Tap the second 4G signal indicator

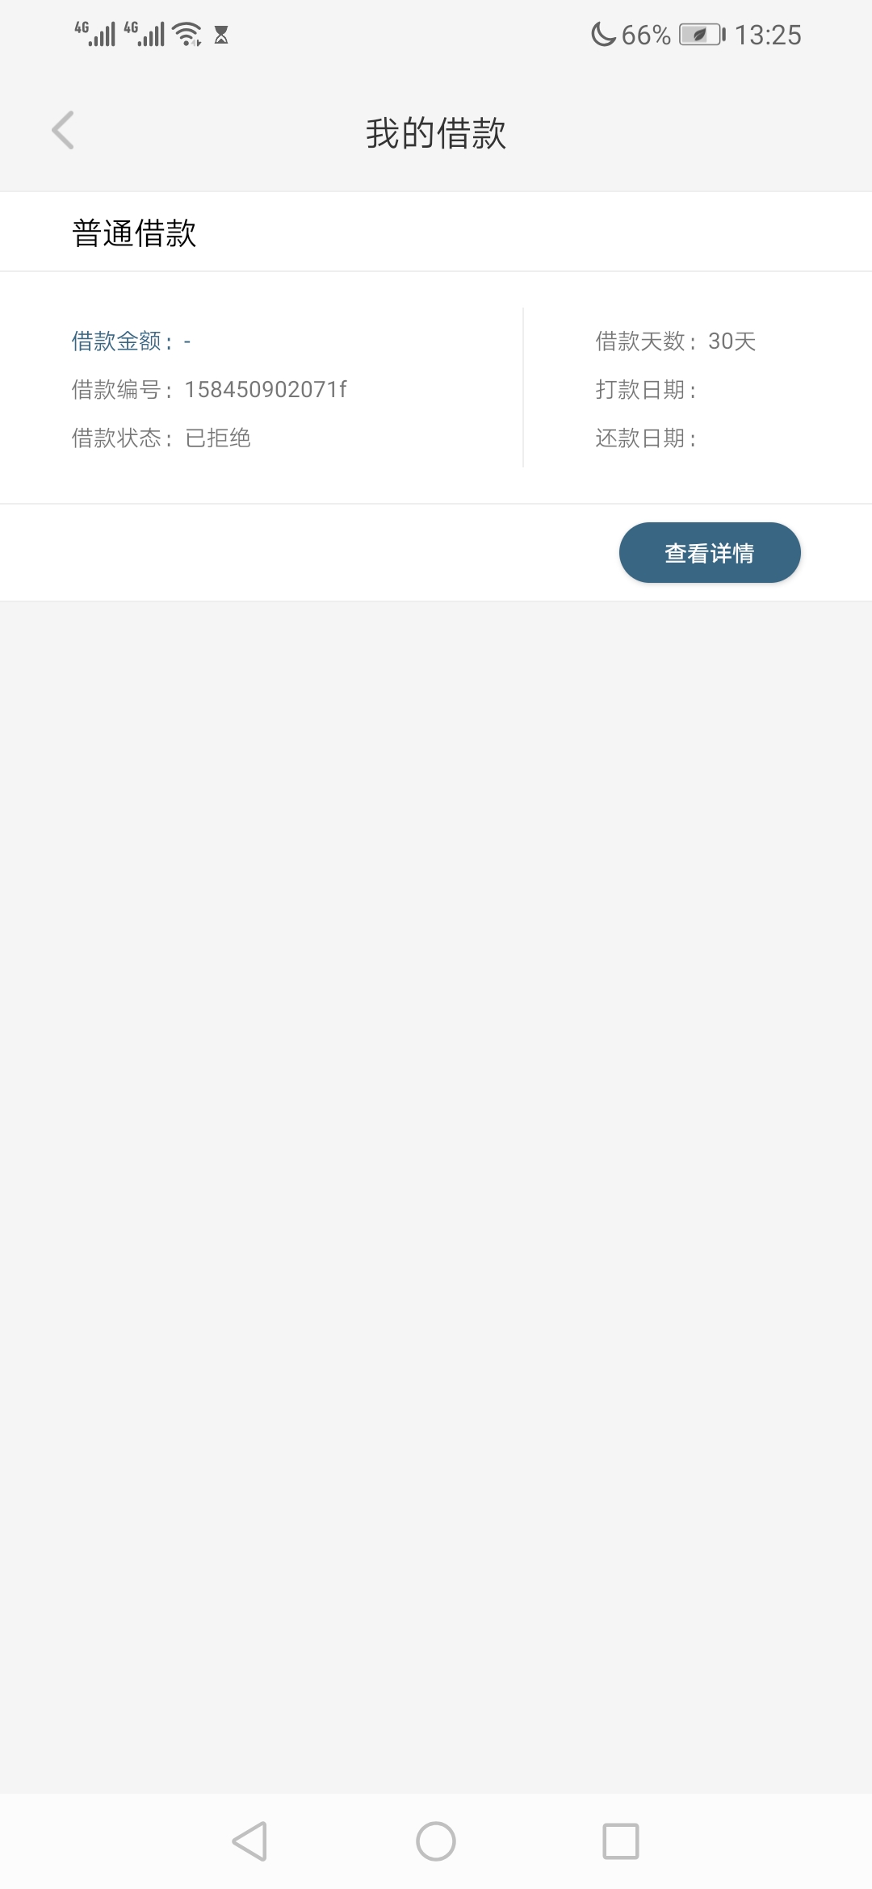[x=144, y=34]
